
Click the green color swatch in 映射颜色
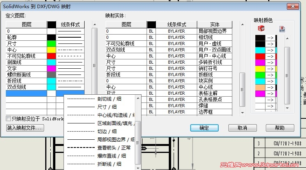tap(260, 75)
